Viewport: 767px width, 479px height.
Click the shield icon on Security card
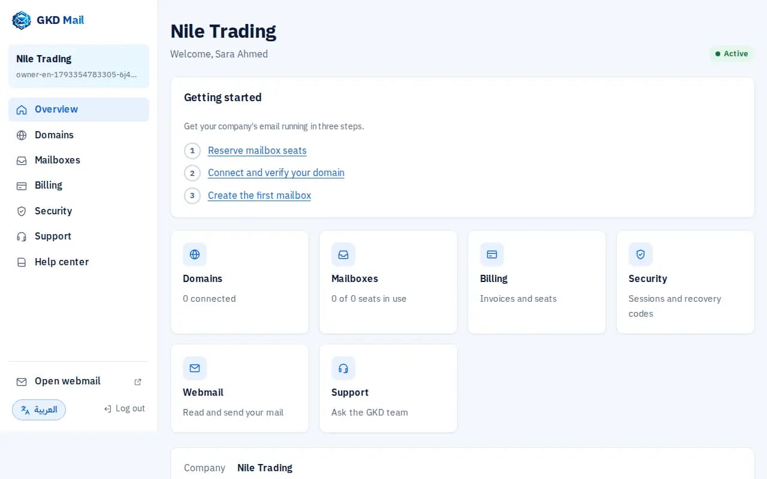(641, 254)
